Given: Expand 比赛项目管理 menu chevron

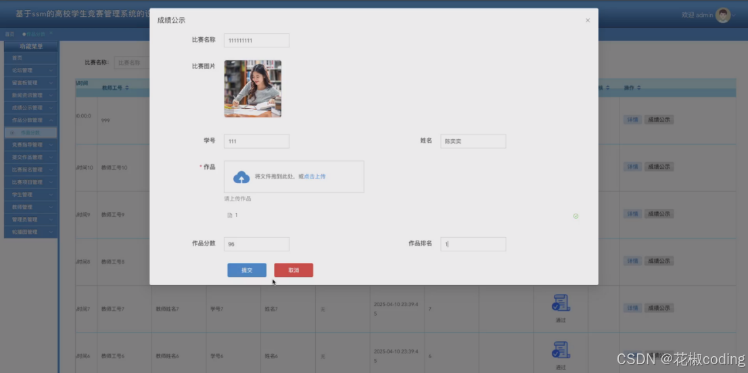Looking at the screenshot, I should click(x=51, y=182).
